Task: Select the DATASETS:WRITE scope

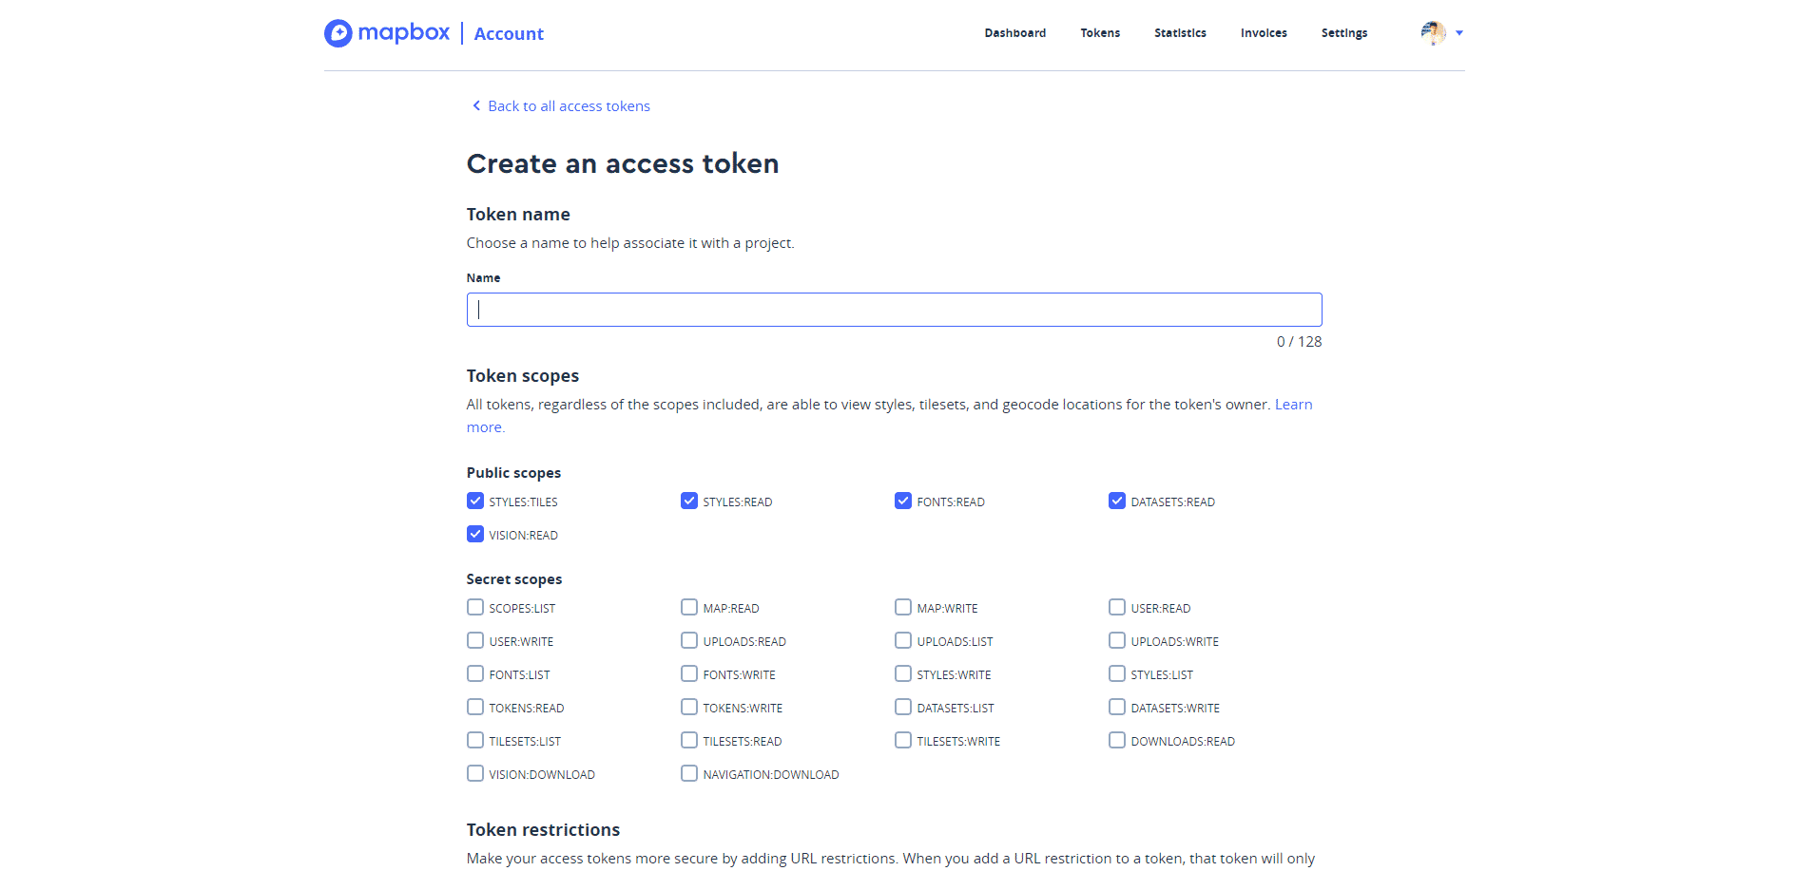Action: 1117,707
